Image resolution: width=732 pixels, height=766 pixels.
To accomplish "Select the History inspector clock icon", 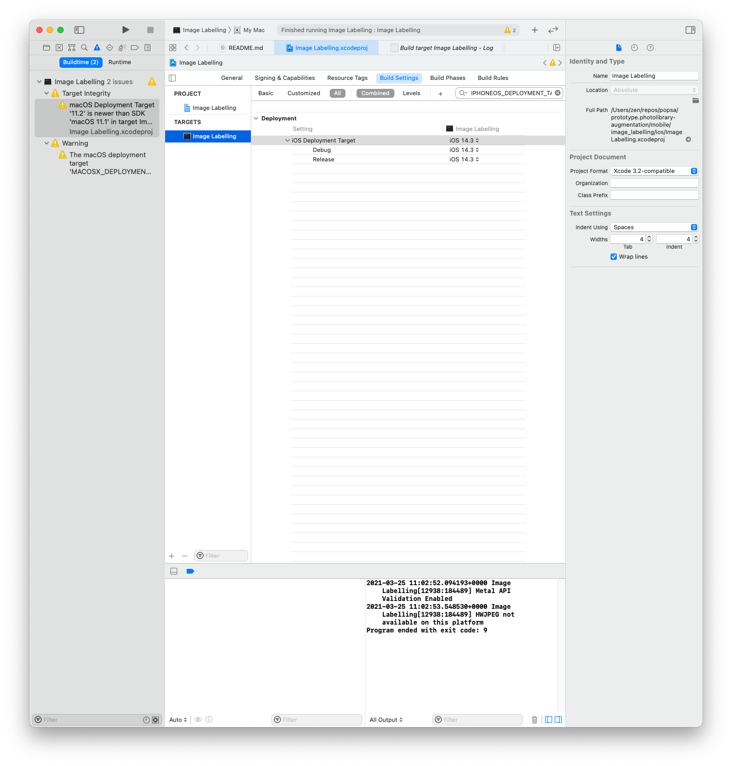I will 634,48.
